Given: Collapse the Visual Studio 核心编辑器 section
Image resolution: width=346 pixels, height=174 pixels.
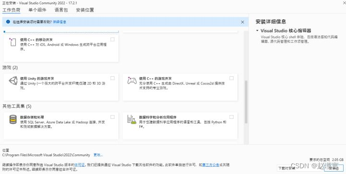Looking at the screenshot, I should pos(257,31).
